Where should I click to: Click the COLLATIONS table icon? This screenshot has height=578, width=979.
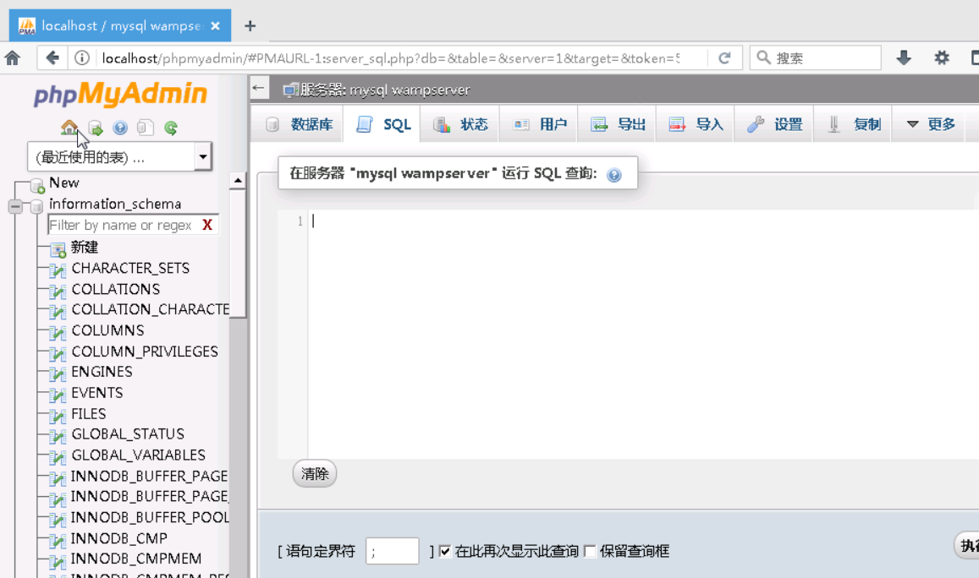tap(58, 291)
